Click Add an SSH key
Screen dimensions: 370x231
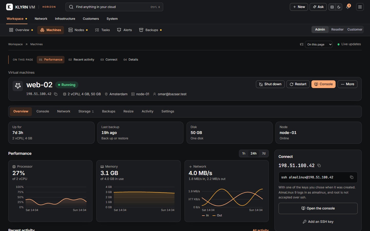[318, 222]
